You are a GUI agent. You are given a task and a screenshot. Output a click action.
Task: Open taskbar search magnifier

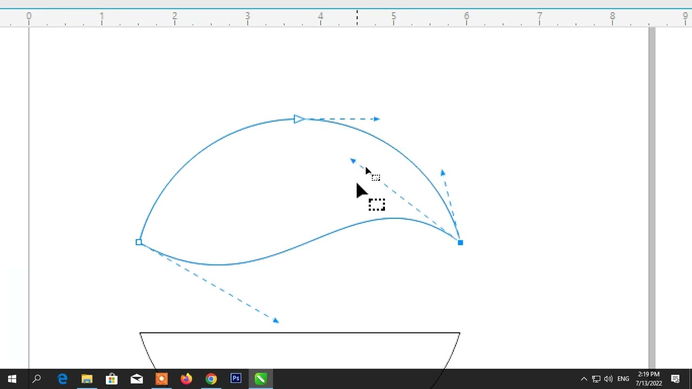click(x=37, y=379)
